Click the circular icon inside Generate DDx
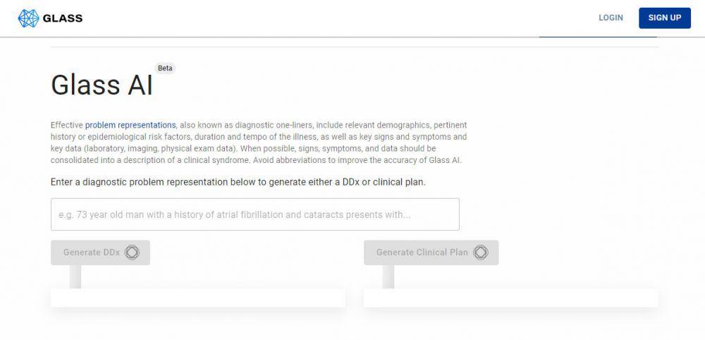The width and height of the screenshot is (705, 340). [132, 253]
